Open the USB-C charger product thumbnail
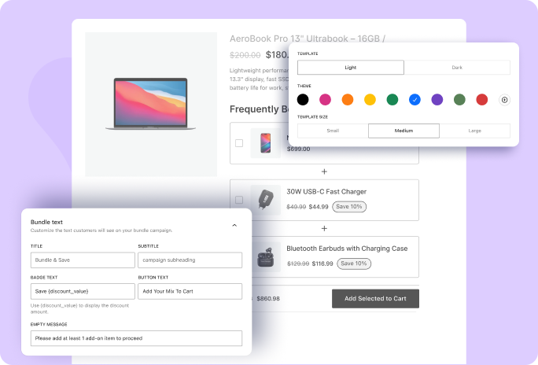The image size is (538, 365). [266, 200]
